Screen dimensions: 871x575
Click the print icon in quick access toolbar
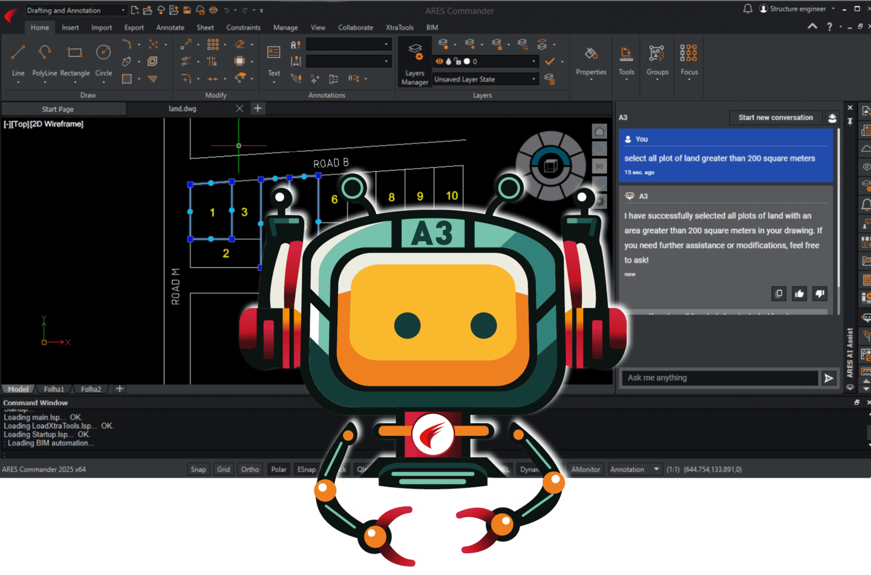(214, 10)
